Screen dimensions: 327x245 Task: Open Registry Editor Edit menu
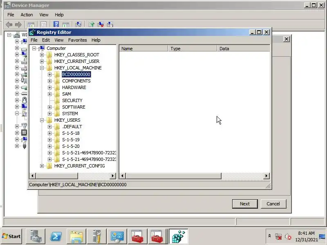click(46, 40)
